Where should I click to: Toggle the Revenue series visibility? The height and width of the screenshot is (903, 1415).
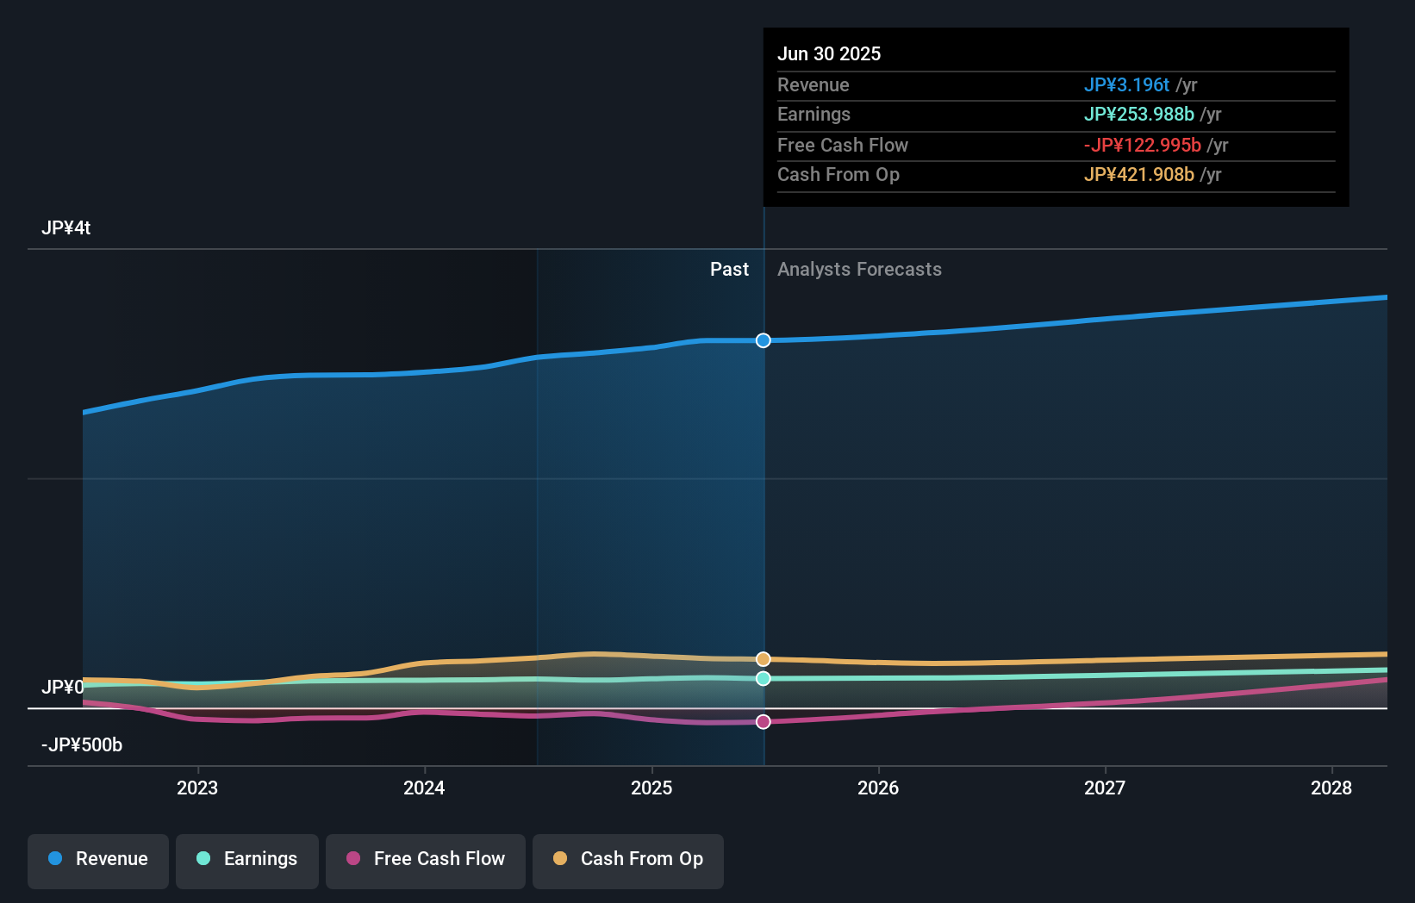[97, 859]
